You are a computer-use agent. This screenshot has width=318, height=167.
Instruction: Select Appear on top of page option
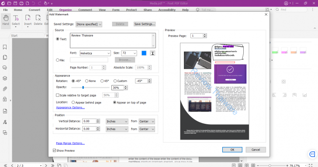point(114,102)
